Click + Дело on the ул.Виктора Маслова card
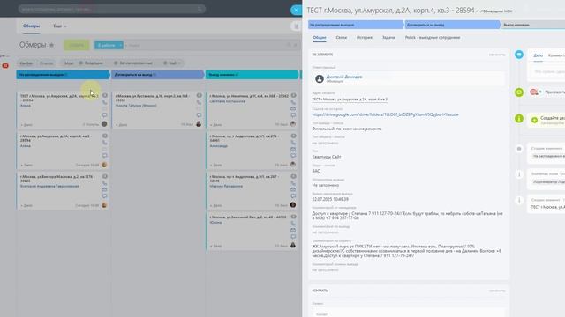565x317 pixels. [26, 205]
